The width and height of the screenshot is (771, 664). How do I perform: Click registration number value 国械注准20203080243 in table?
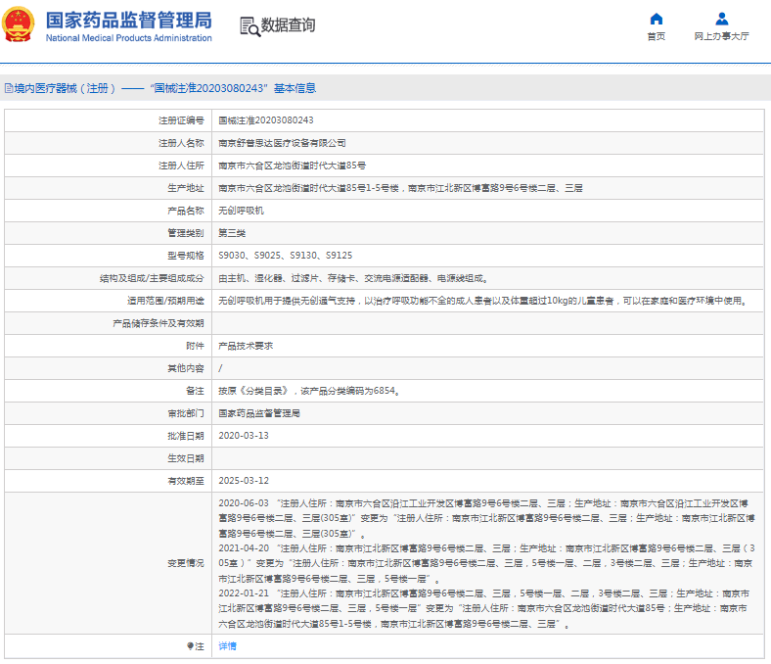point(265,119)
